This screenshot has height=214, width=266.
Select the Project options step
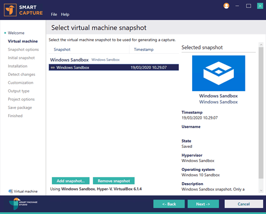click(21, 99)
